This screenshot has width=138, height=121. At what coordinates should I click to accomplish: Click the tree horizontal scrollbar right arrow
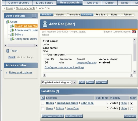click(36, 45)
